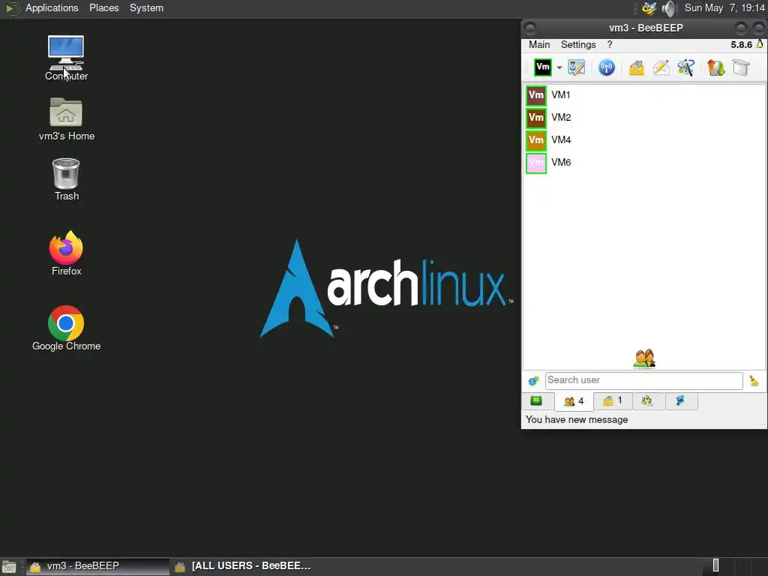768x576 pixels.
Task: Open the Settings menu in BeeBEEP
Action: [x=578, y=44]
